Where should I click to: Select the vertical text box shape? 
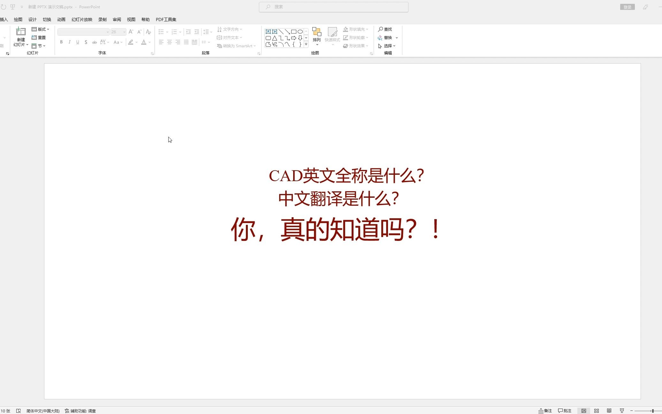[275, 32]
